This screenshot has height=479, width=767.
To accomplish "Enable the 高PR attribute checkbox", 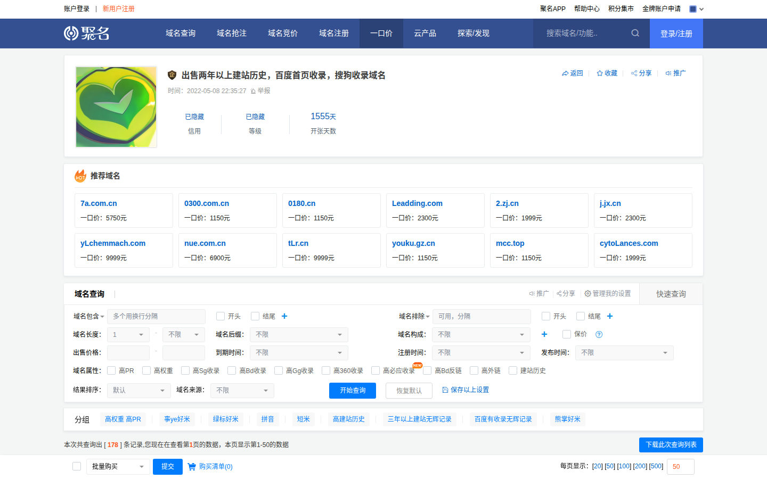I will coord(111,370).
